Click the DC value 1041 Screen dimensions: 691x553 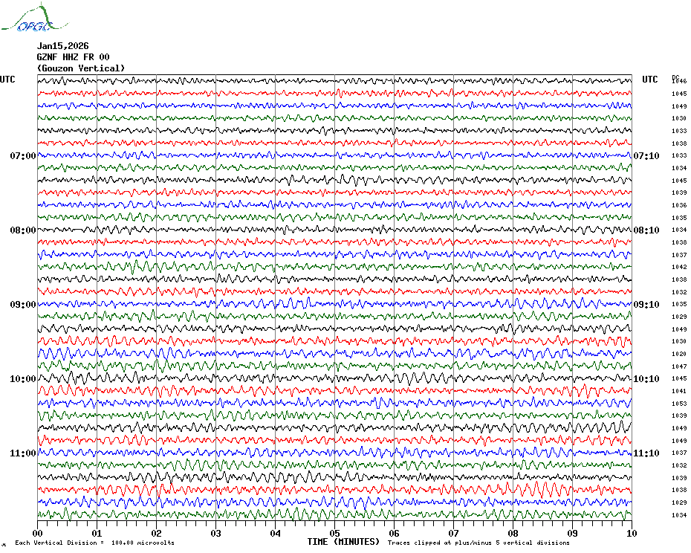tap(679, 391)
